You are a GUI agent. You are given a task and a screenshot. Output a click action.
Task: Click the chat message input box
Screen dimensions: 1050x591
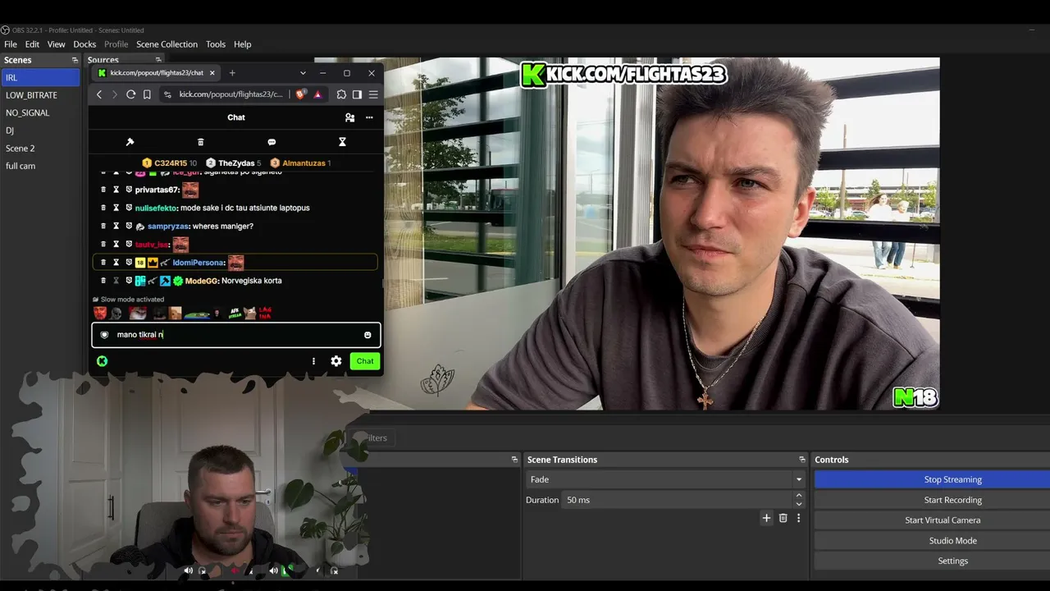tap(235, 335)
